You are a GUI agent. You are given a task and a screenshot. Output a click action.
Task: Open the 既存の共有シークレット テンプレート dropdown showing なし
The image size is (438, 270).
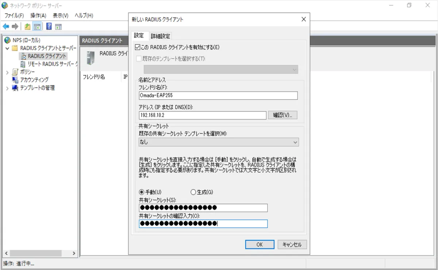click(x=219, y=142)
